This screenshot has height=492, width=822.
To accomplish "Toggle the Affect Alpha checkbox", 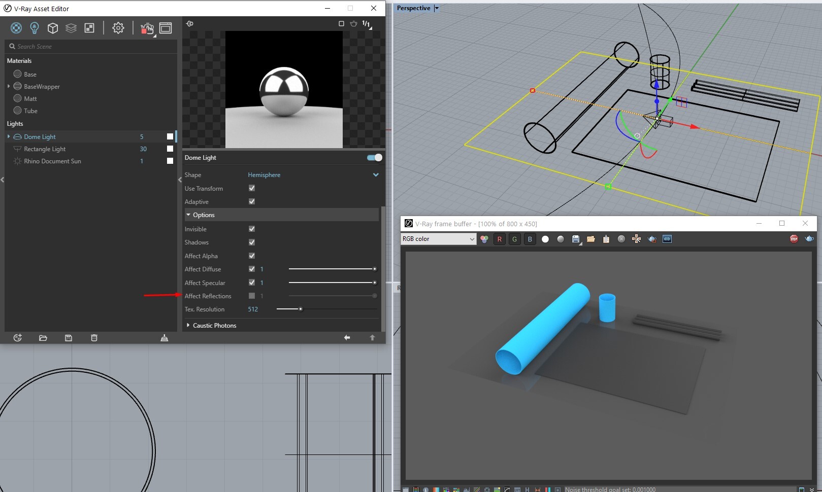I will (252, 256).
